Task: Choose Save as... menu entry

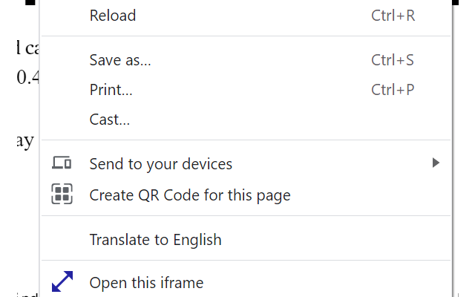Action: click(119, 60)
